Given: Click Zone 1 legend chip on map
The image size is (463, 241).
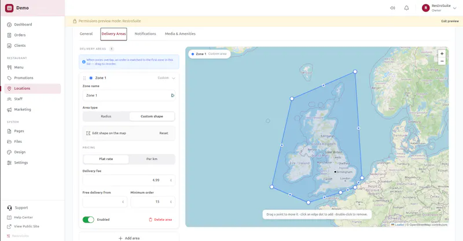Looking at the screenshot, I should [x=210, y=54].
